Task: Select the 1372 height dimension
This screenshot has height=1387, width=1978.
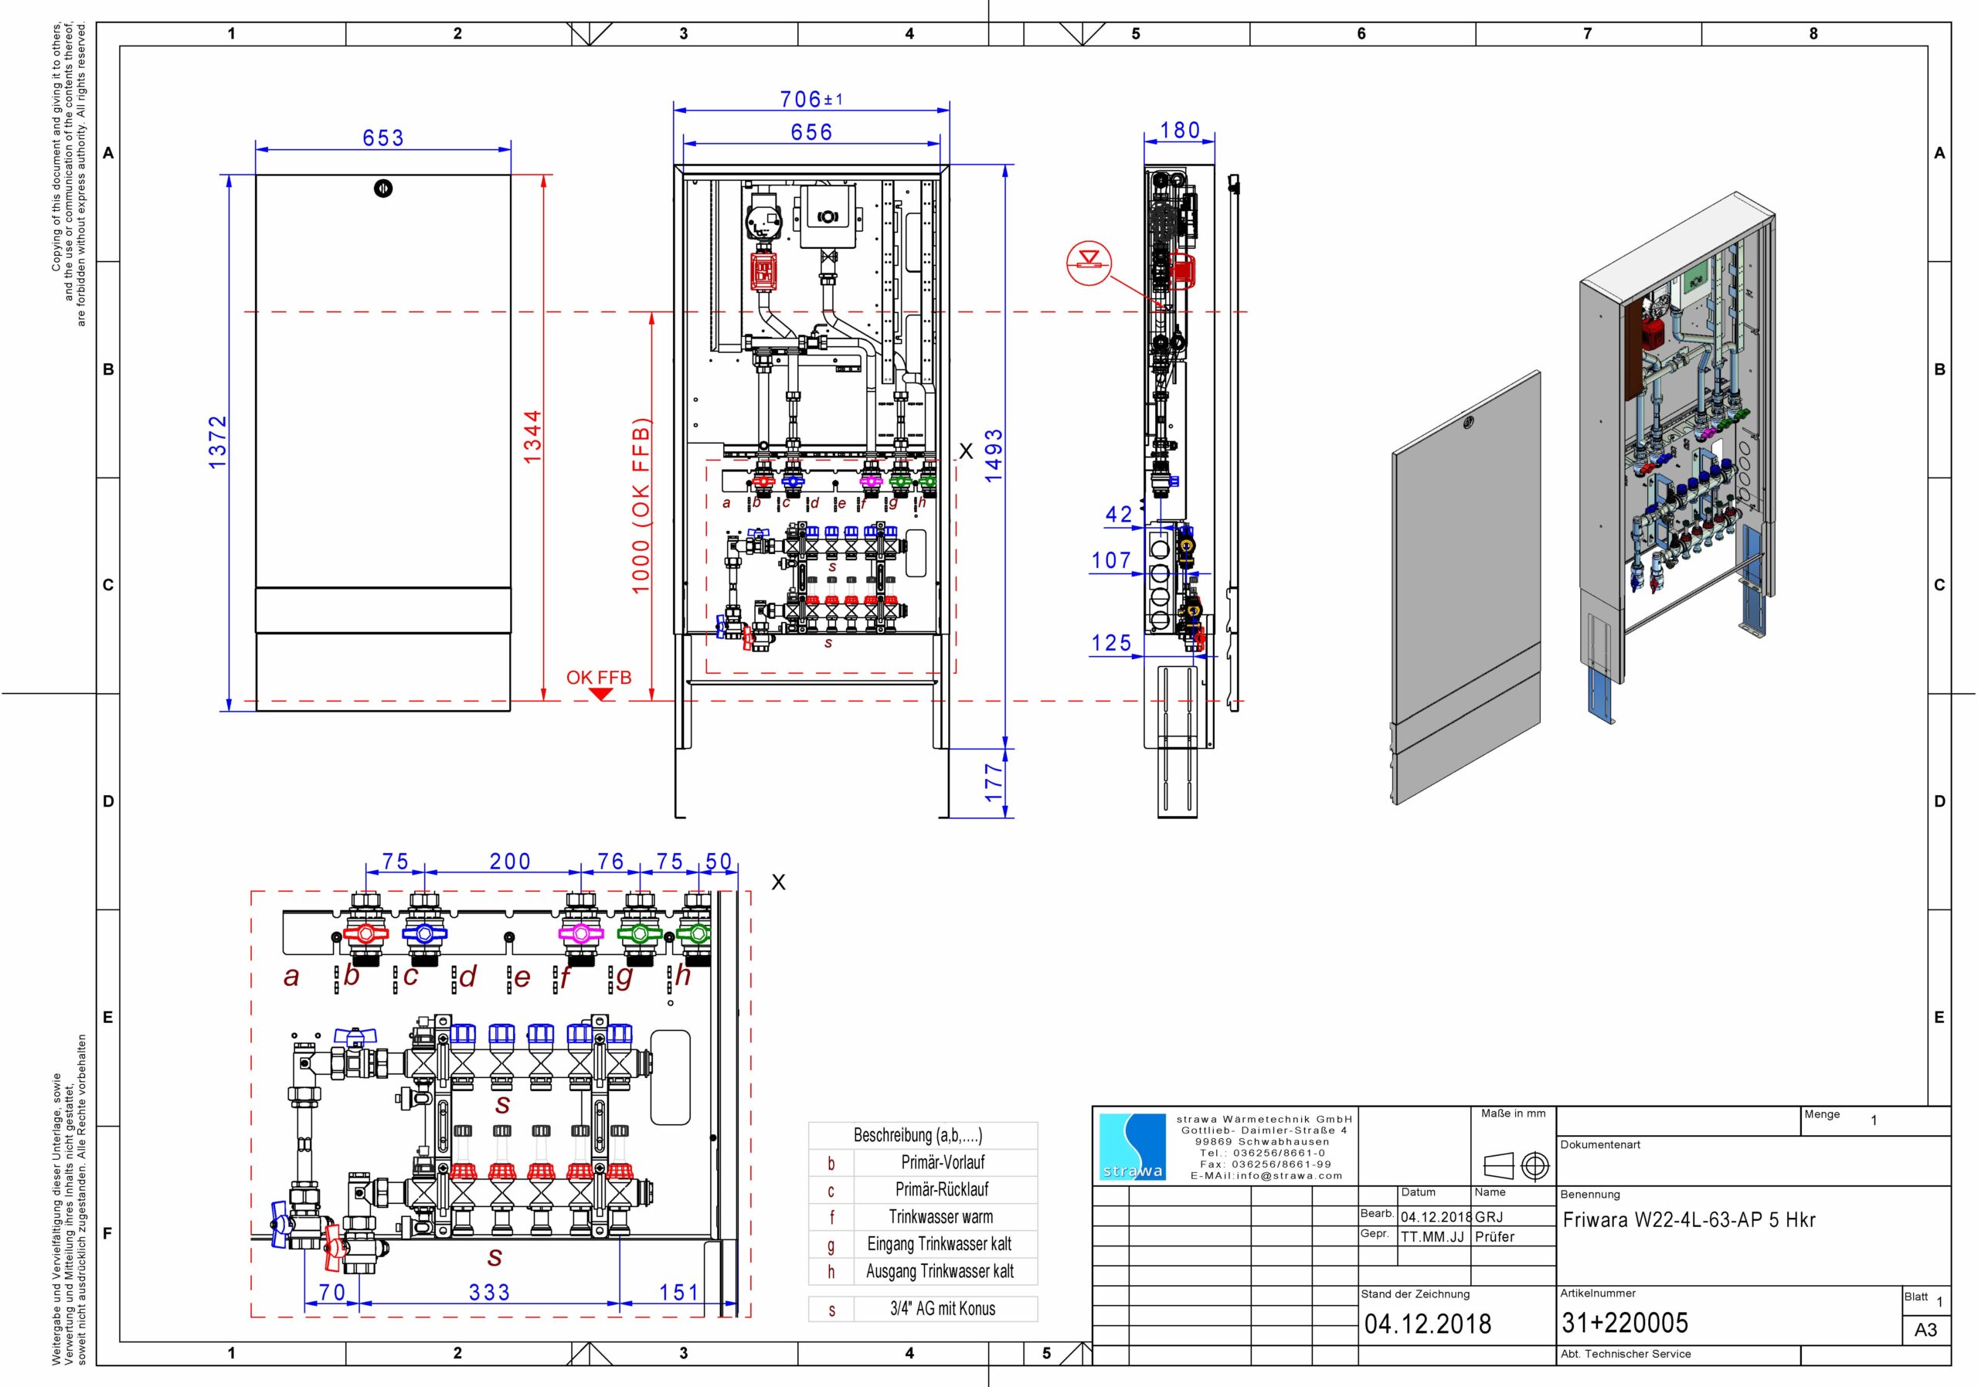Action: (218, 442)
